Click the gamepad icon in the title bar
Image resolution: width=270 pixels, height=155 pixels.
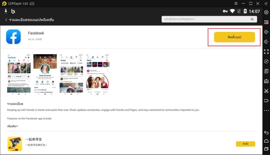(x=32, y=4)
